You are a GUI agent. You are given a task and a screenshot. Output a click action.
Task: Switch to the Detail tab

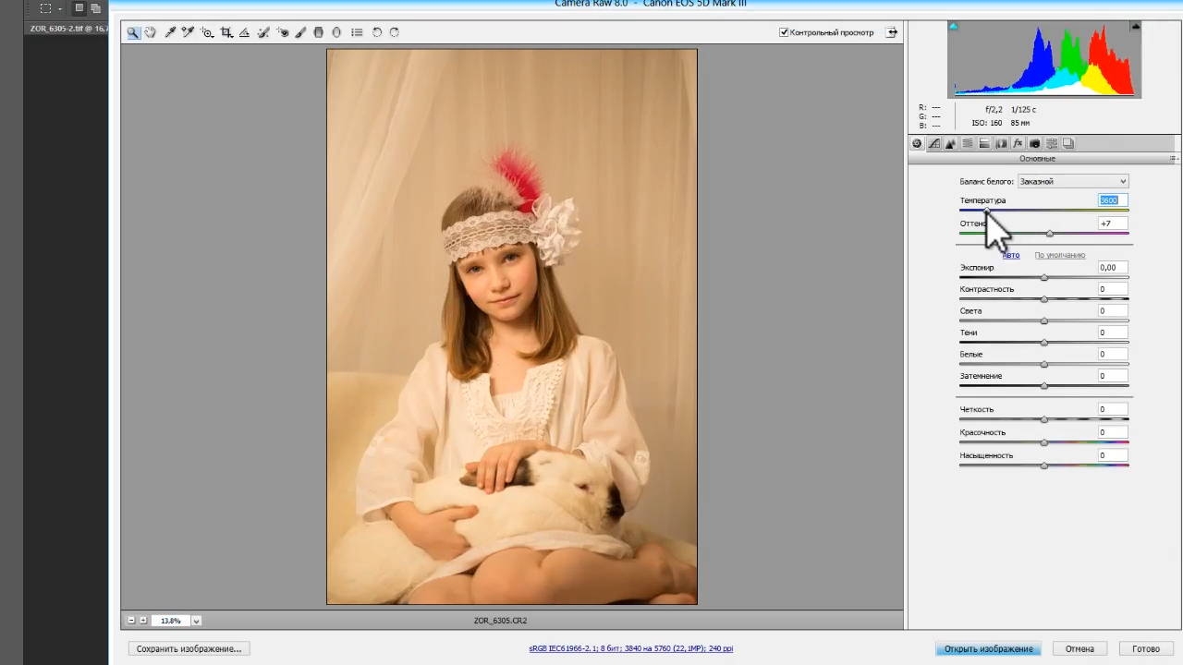[x=950, y=143]
